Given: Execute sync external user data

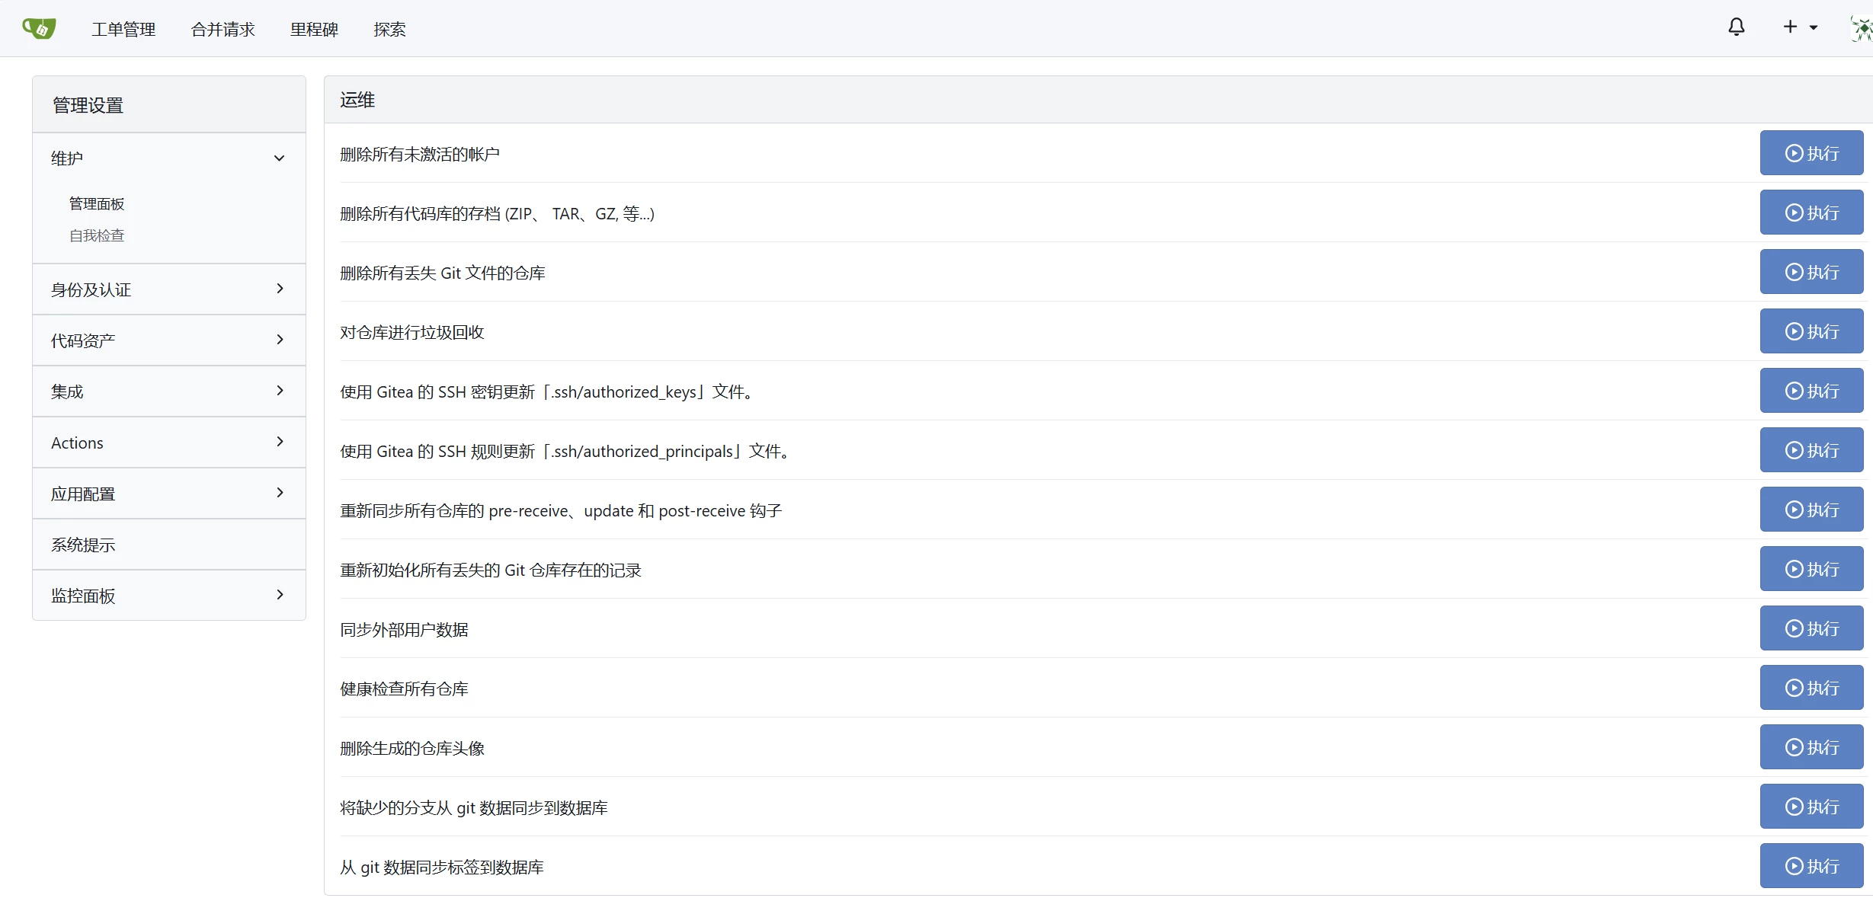Looking at the screenshot, I should click(1811, 628).
